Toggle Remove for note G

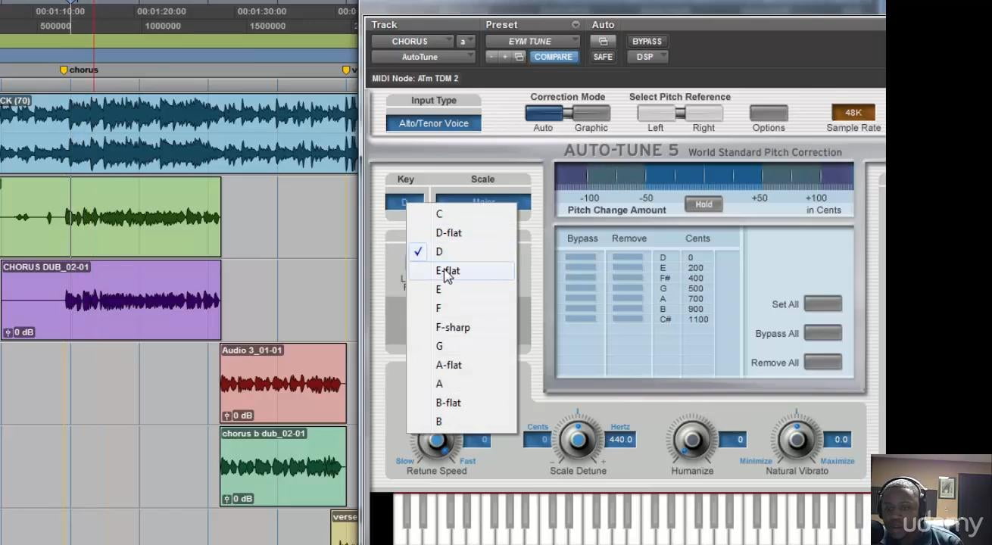(628, 288)
